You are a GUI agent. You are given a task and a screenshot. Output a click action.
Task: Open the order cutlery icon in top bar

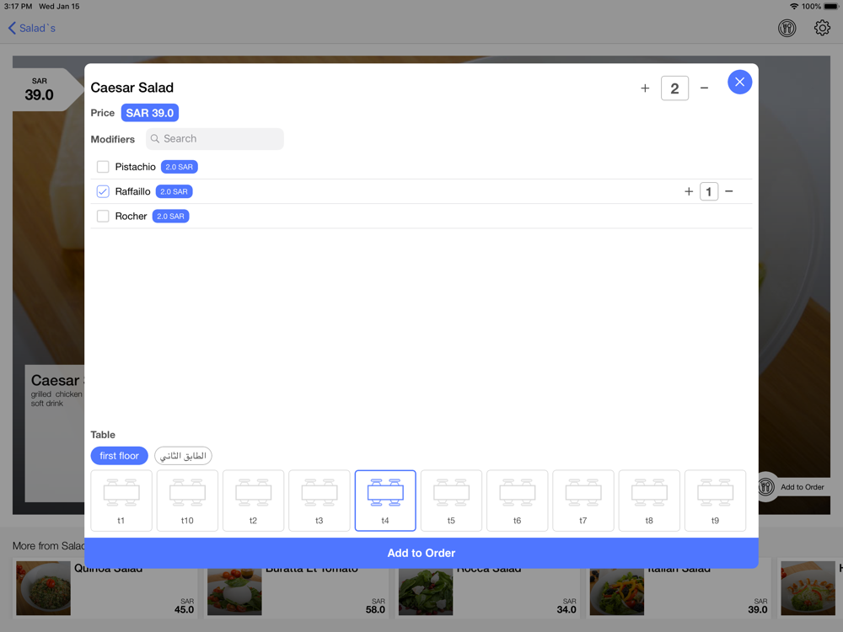pyautogui.click(x=787, y=28)
